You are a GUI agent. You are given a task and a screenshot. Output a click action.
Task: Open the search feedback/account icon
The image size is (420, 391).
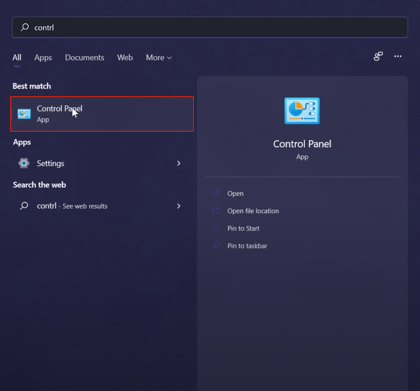tap(378, 56)
